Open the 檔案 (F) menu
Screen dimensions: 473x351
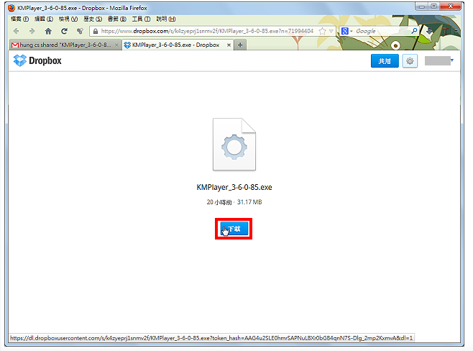tap(19, 19)
